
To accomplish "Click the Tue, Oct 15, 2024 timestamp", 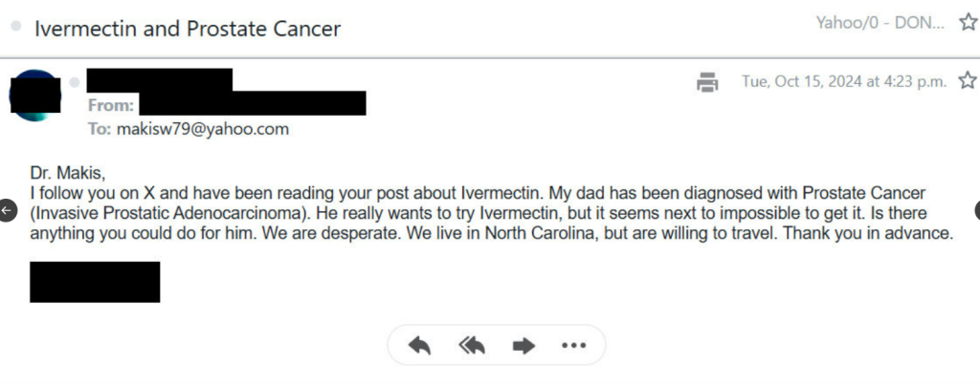I will point(844,82).
